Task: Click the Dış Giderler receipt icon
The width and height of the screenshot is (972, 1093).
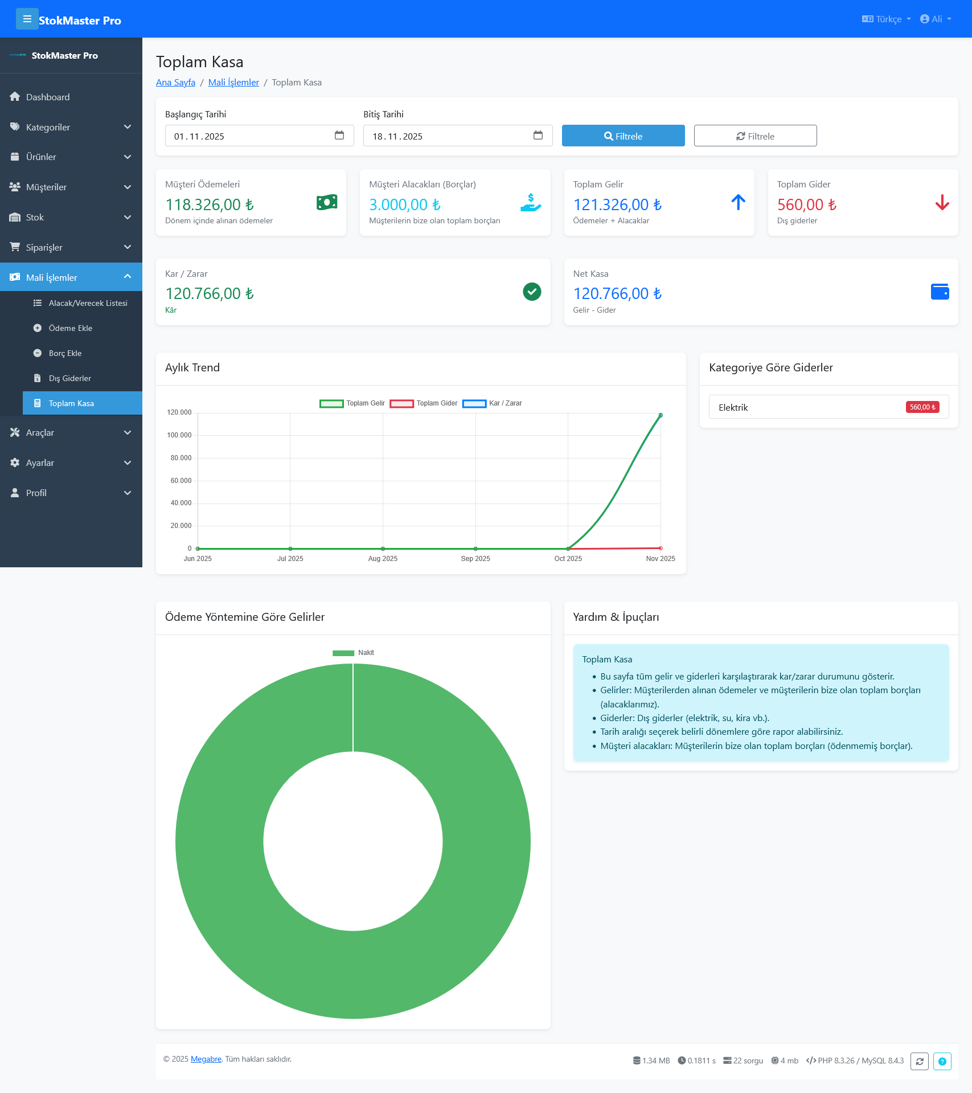Action: point(37,378)
